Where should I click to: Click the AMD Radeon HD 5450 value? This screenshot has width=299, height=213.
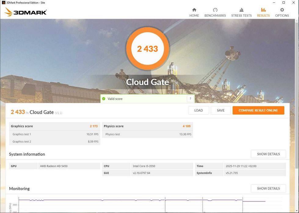(54, 166)
